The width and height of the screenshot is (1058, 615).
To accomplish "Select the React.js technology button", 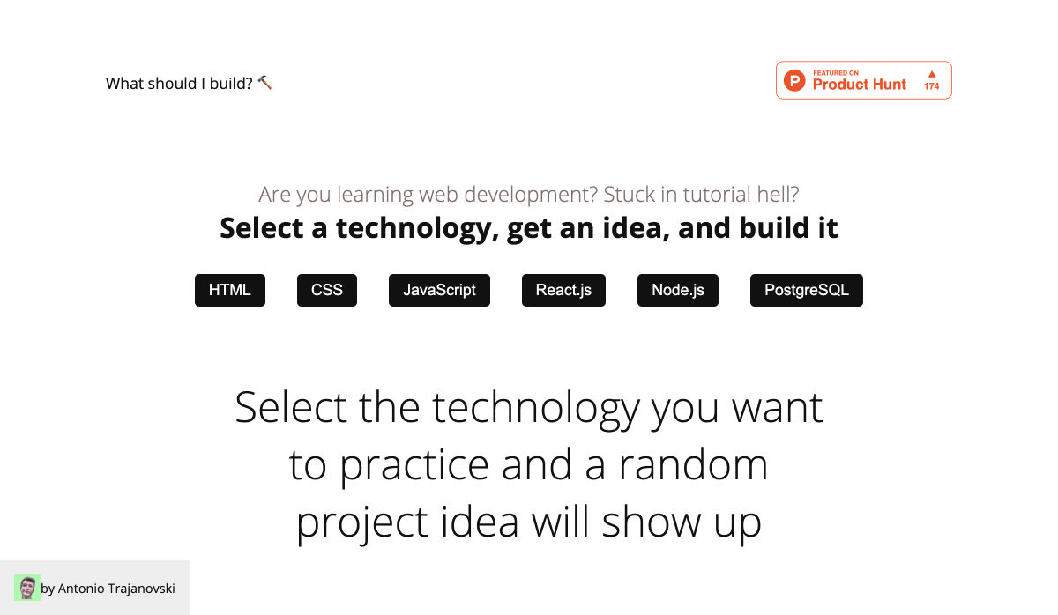I will (x=563, y=290).
